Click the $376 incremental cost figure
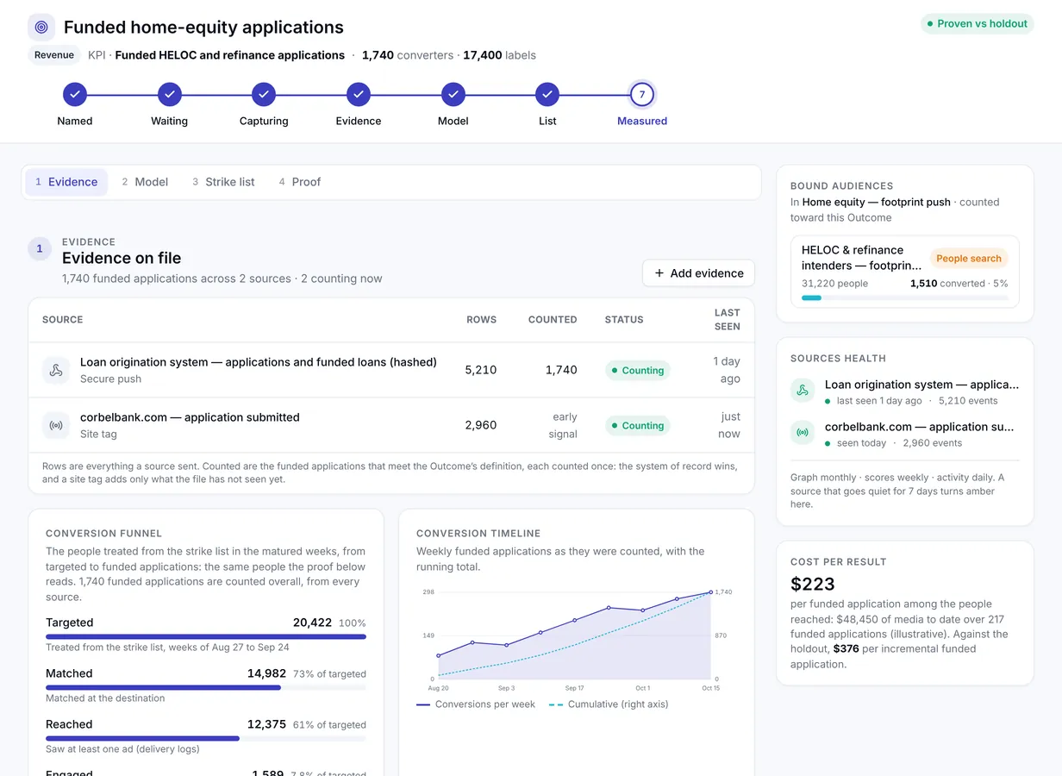The image size is (1062, 776). pos(845,649)
